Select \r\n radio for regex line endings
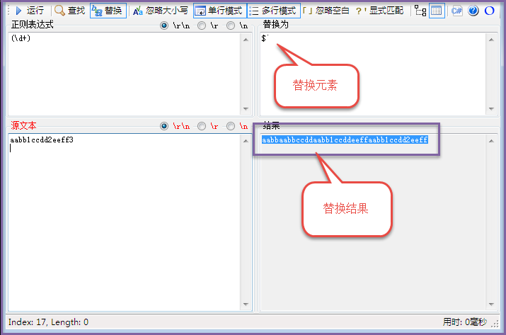This screenshot has width=506, height=335. (x=165, y=25)
